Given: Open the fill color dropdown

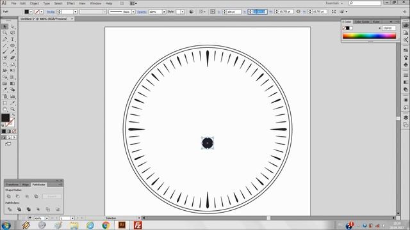Looking at the screenshot, I should [x=31, y=11].
